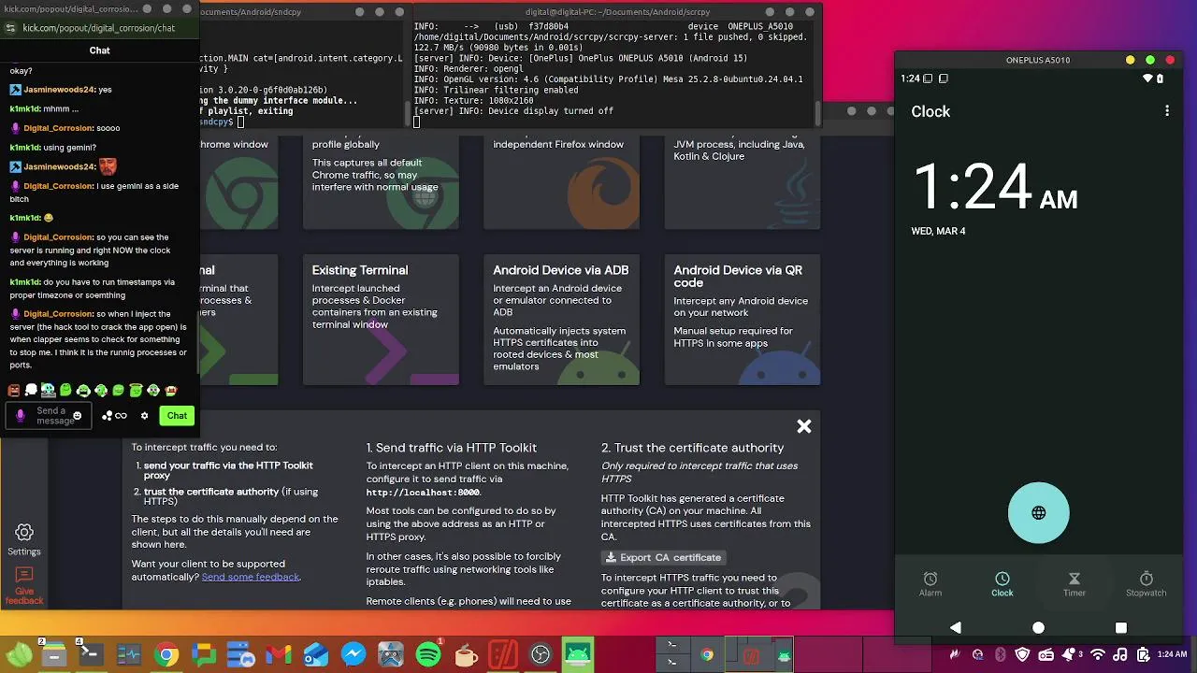This screenshot has height=673, width=1197.
Task: Insert the angry brown face emote
Action: tap(14, 391)
